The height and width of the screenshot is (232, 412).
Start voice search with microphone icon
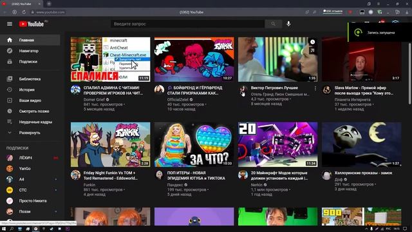pos(288,24)
